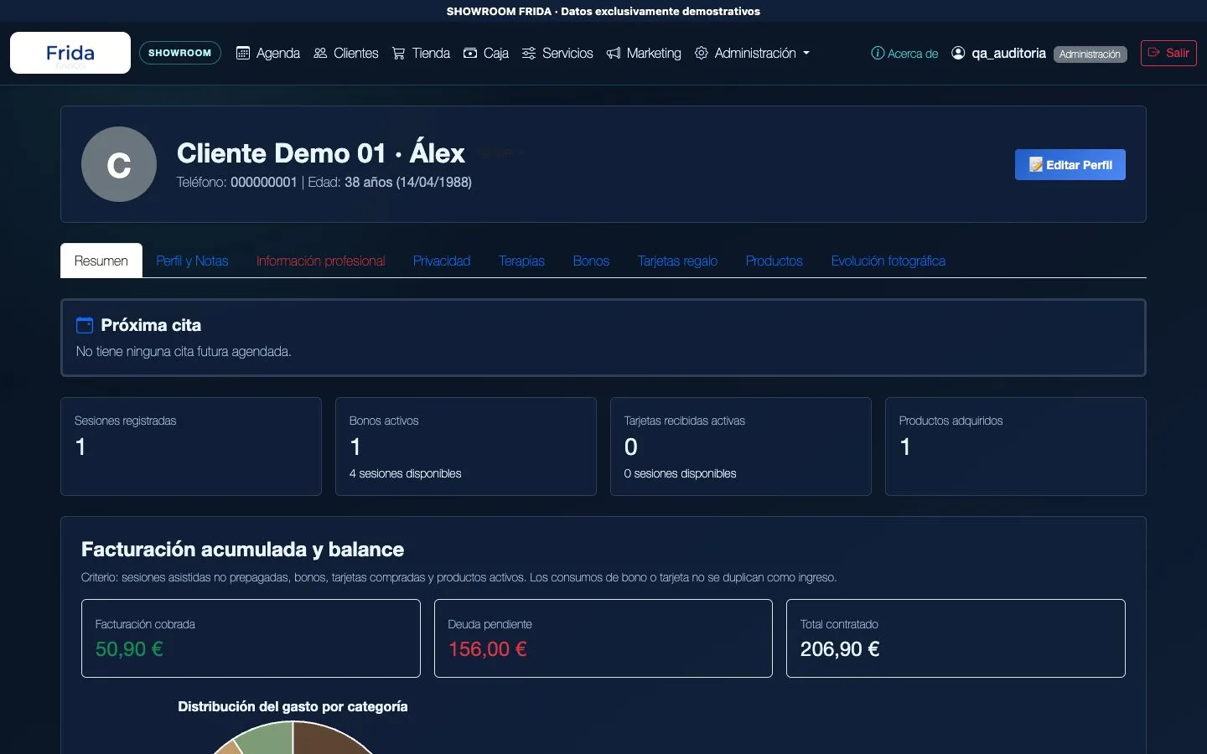Click the info icon beside Acerca de
The image size is (1207, 754).
(x=878, y=53)
